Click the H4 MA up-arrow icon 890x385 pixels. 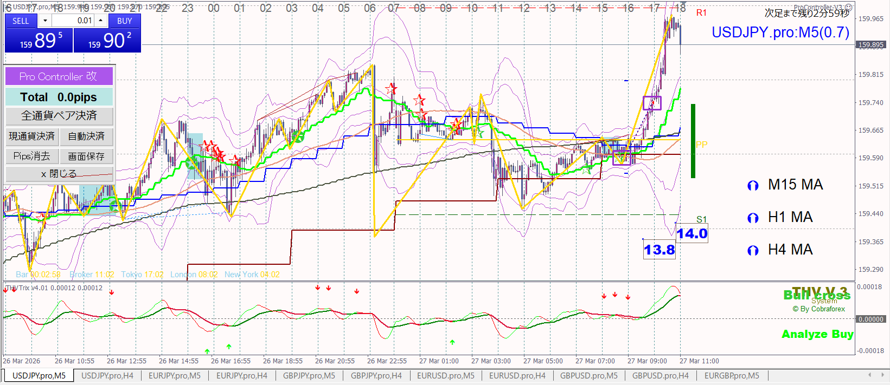(x=752, y=250)
